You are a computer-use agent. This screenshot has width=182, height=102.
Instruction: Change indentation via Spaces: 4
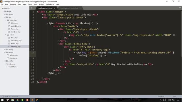click(x=161, y=96)
